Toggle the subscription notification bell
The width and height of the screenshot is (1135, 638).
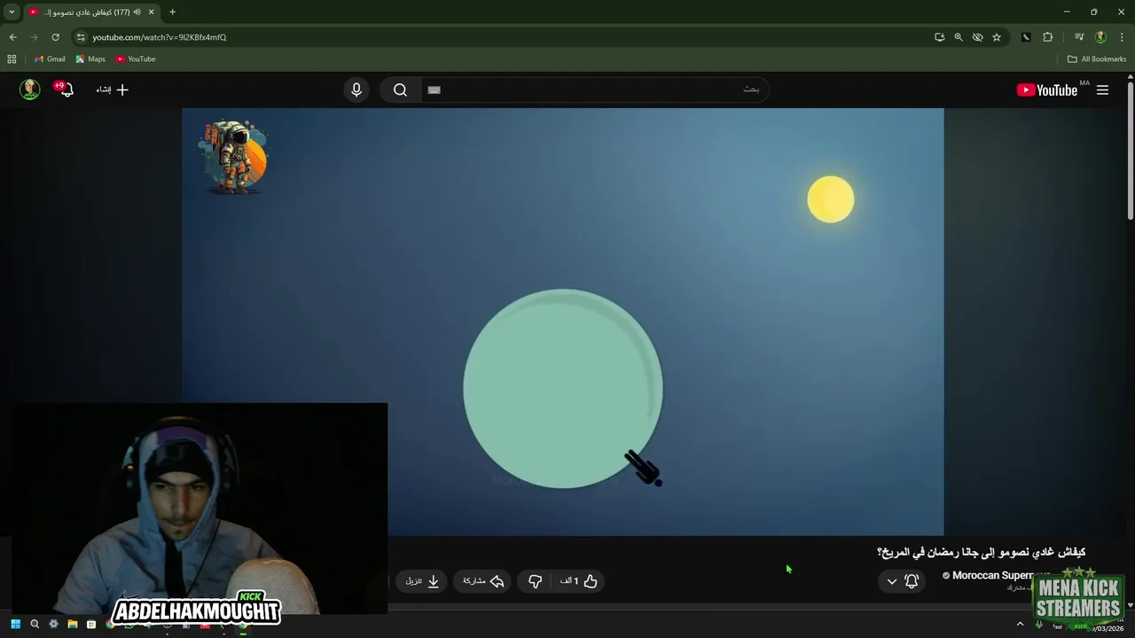tap(912, 581)
